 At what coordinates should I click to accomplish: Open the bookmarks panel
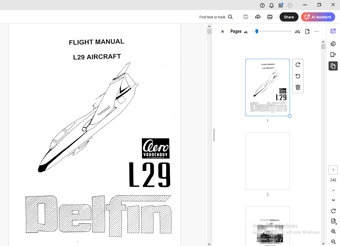point(333,54)
